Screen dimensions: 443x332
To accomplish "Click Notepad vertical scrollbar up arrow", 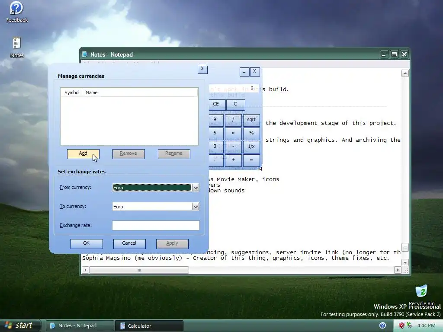I will coord(405,73).
